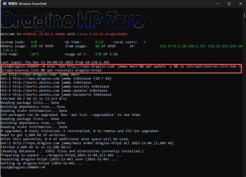Click '(Reading database ... 33651 files' line
The width and height of the screenshot is (246, 177).
[x=72, y=151]
